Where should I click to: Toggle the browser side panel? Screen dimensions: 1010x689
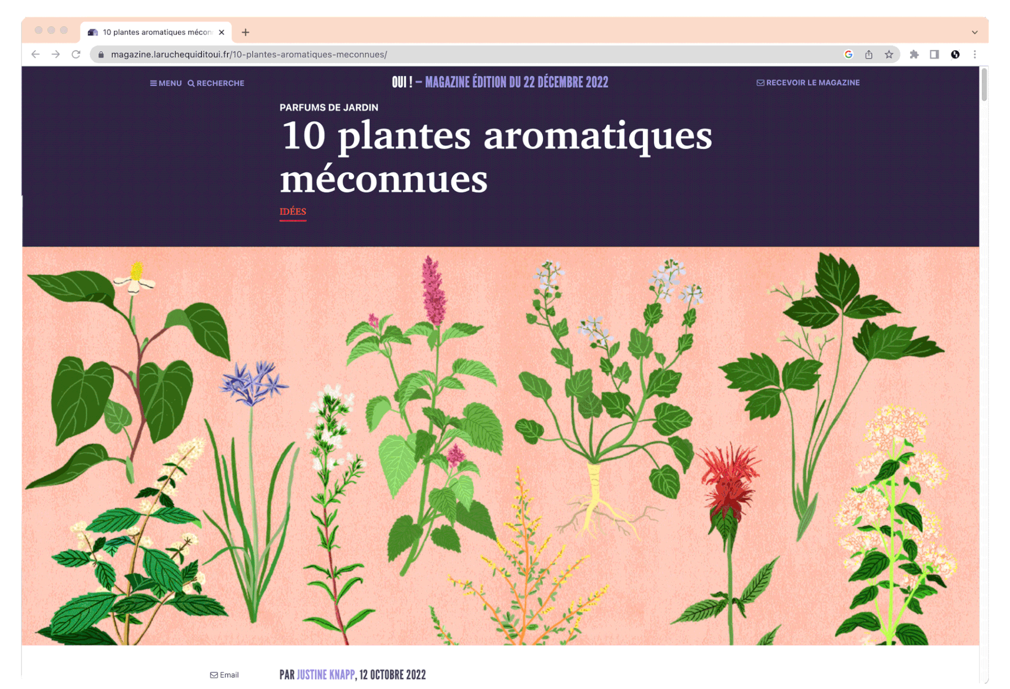pos(934,54)
